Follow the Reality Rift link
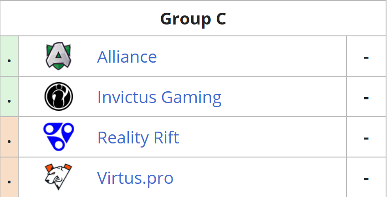This screenshot has height=197, width=387. [x=138, y=138]
